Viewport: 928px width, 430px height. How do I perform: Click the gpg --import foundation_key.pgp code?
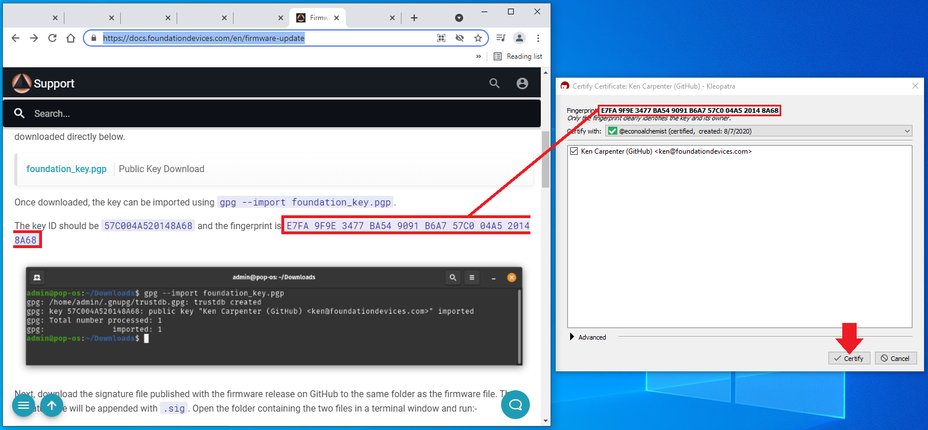pos(305,202)
